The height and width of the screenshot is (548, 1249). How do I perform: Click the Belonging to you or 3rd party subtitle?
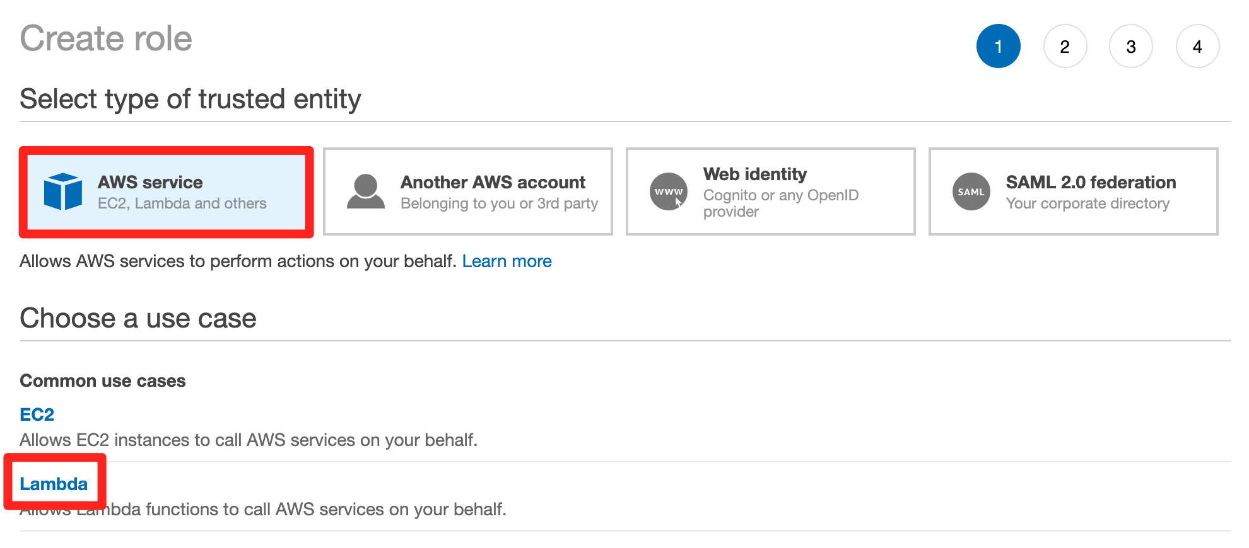[x=499, y=203]
